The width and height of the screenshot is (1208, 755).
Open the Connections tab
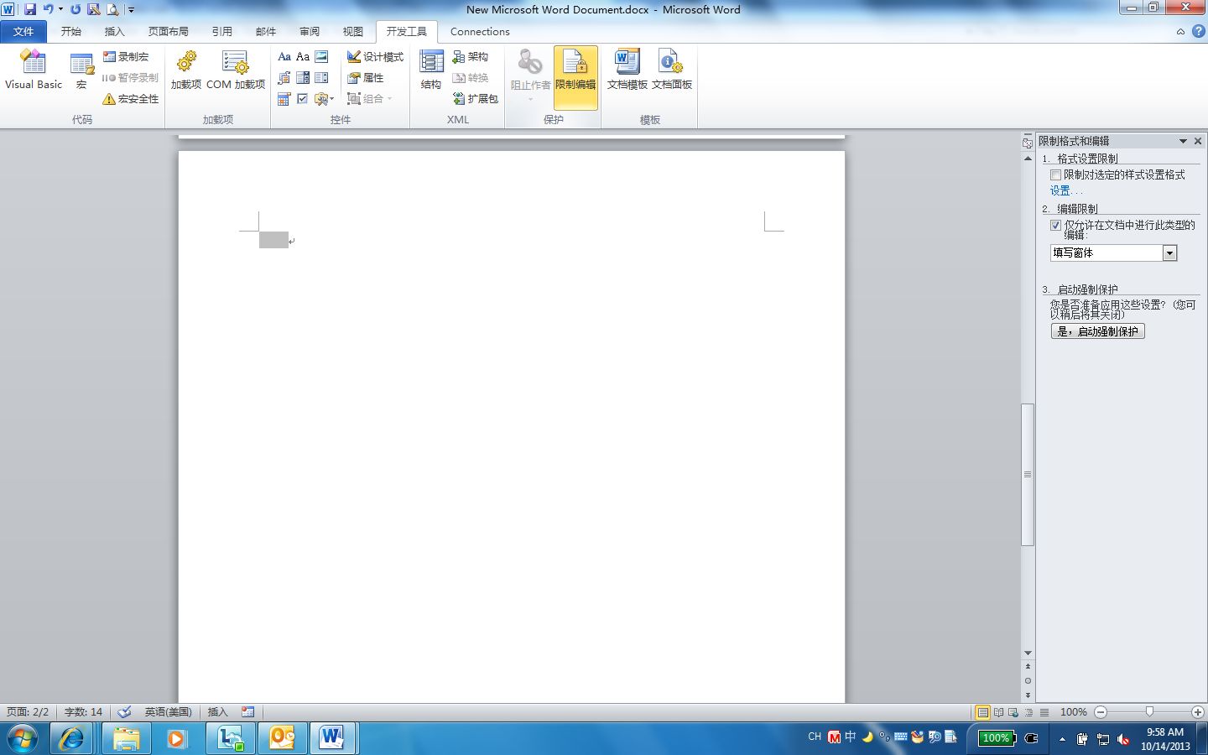479,31
